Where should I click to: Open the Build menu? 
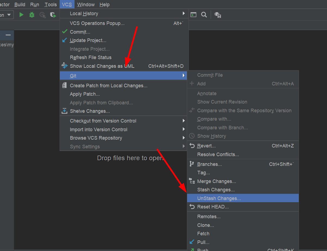pos(20,5)
